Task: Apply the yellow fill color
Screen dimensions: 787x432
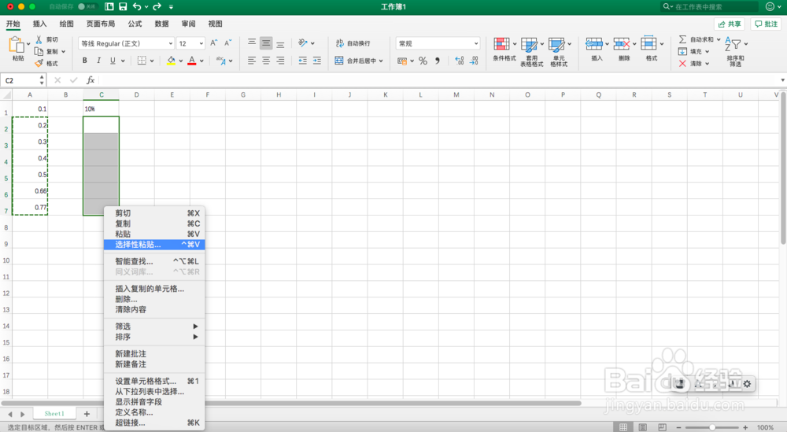Action: coord(171,61)
